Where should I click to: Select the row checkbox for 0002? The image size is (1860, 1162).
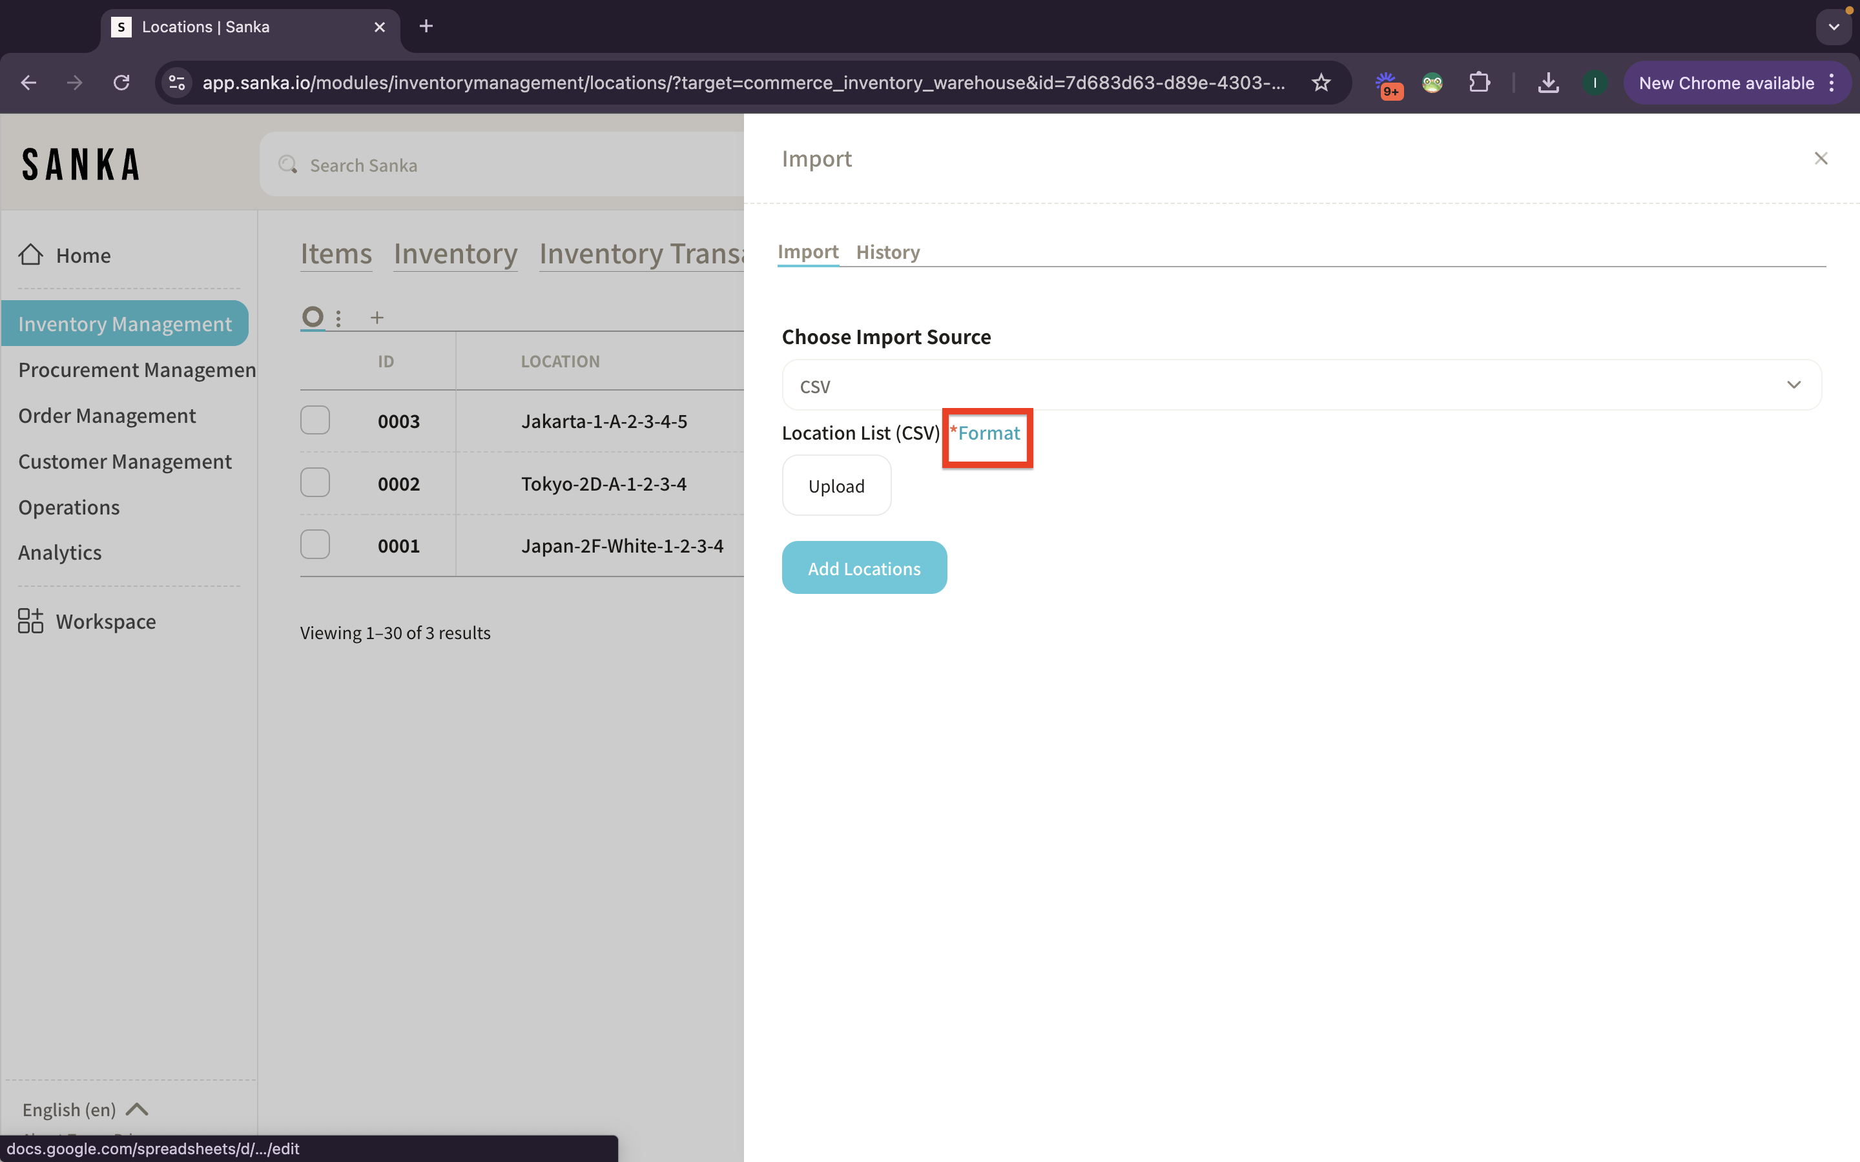click(315, 483)
